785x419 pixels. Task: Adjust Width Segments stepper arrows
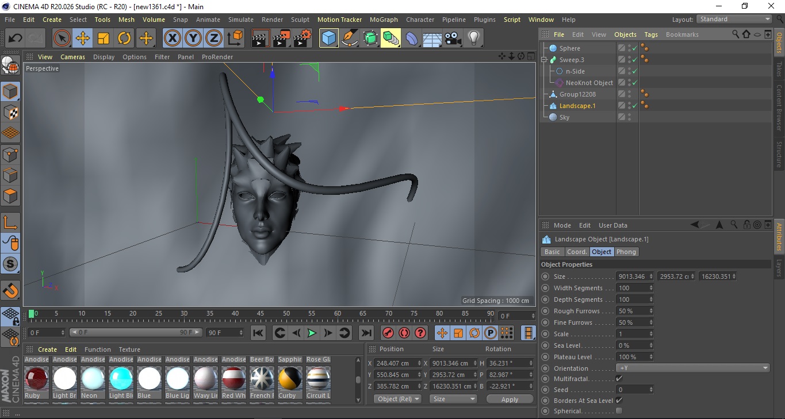651,288
